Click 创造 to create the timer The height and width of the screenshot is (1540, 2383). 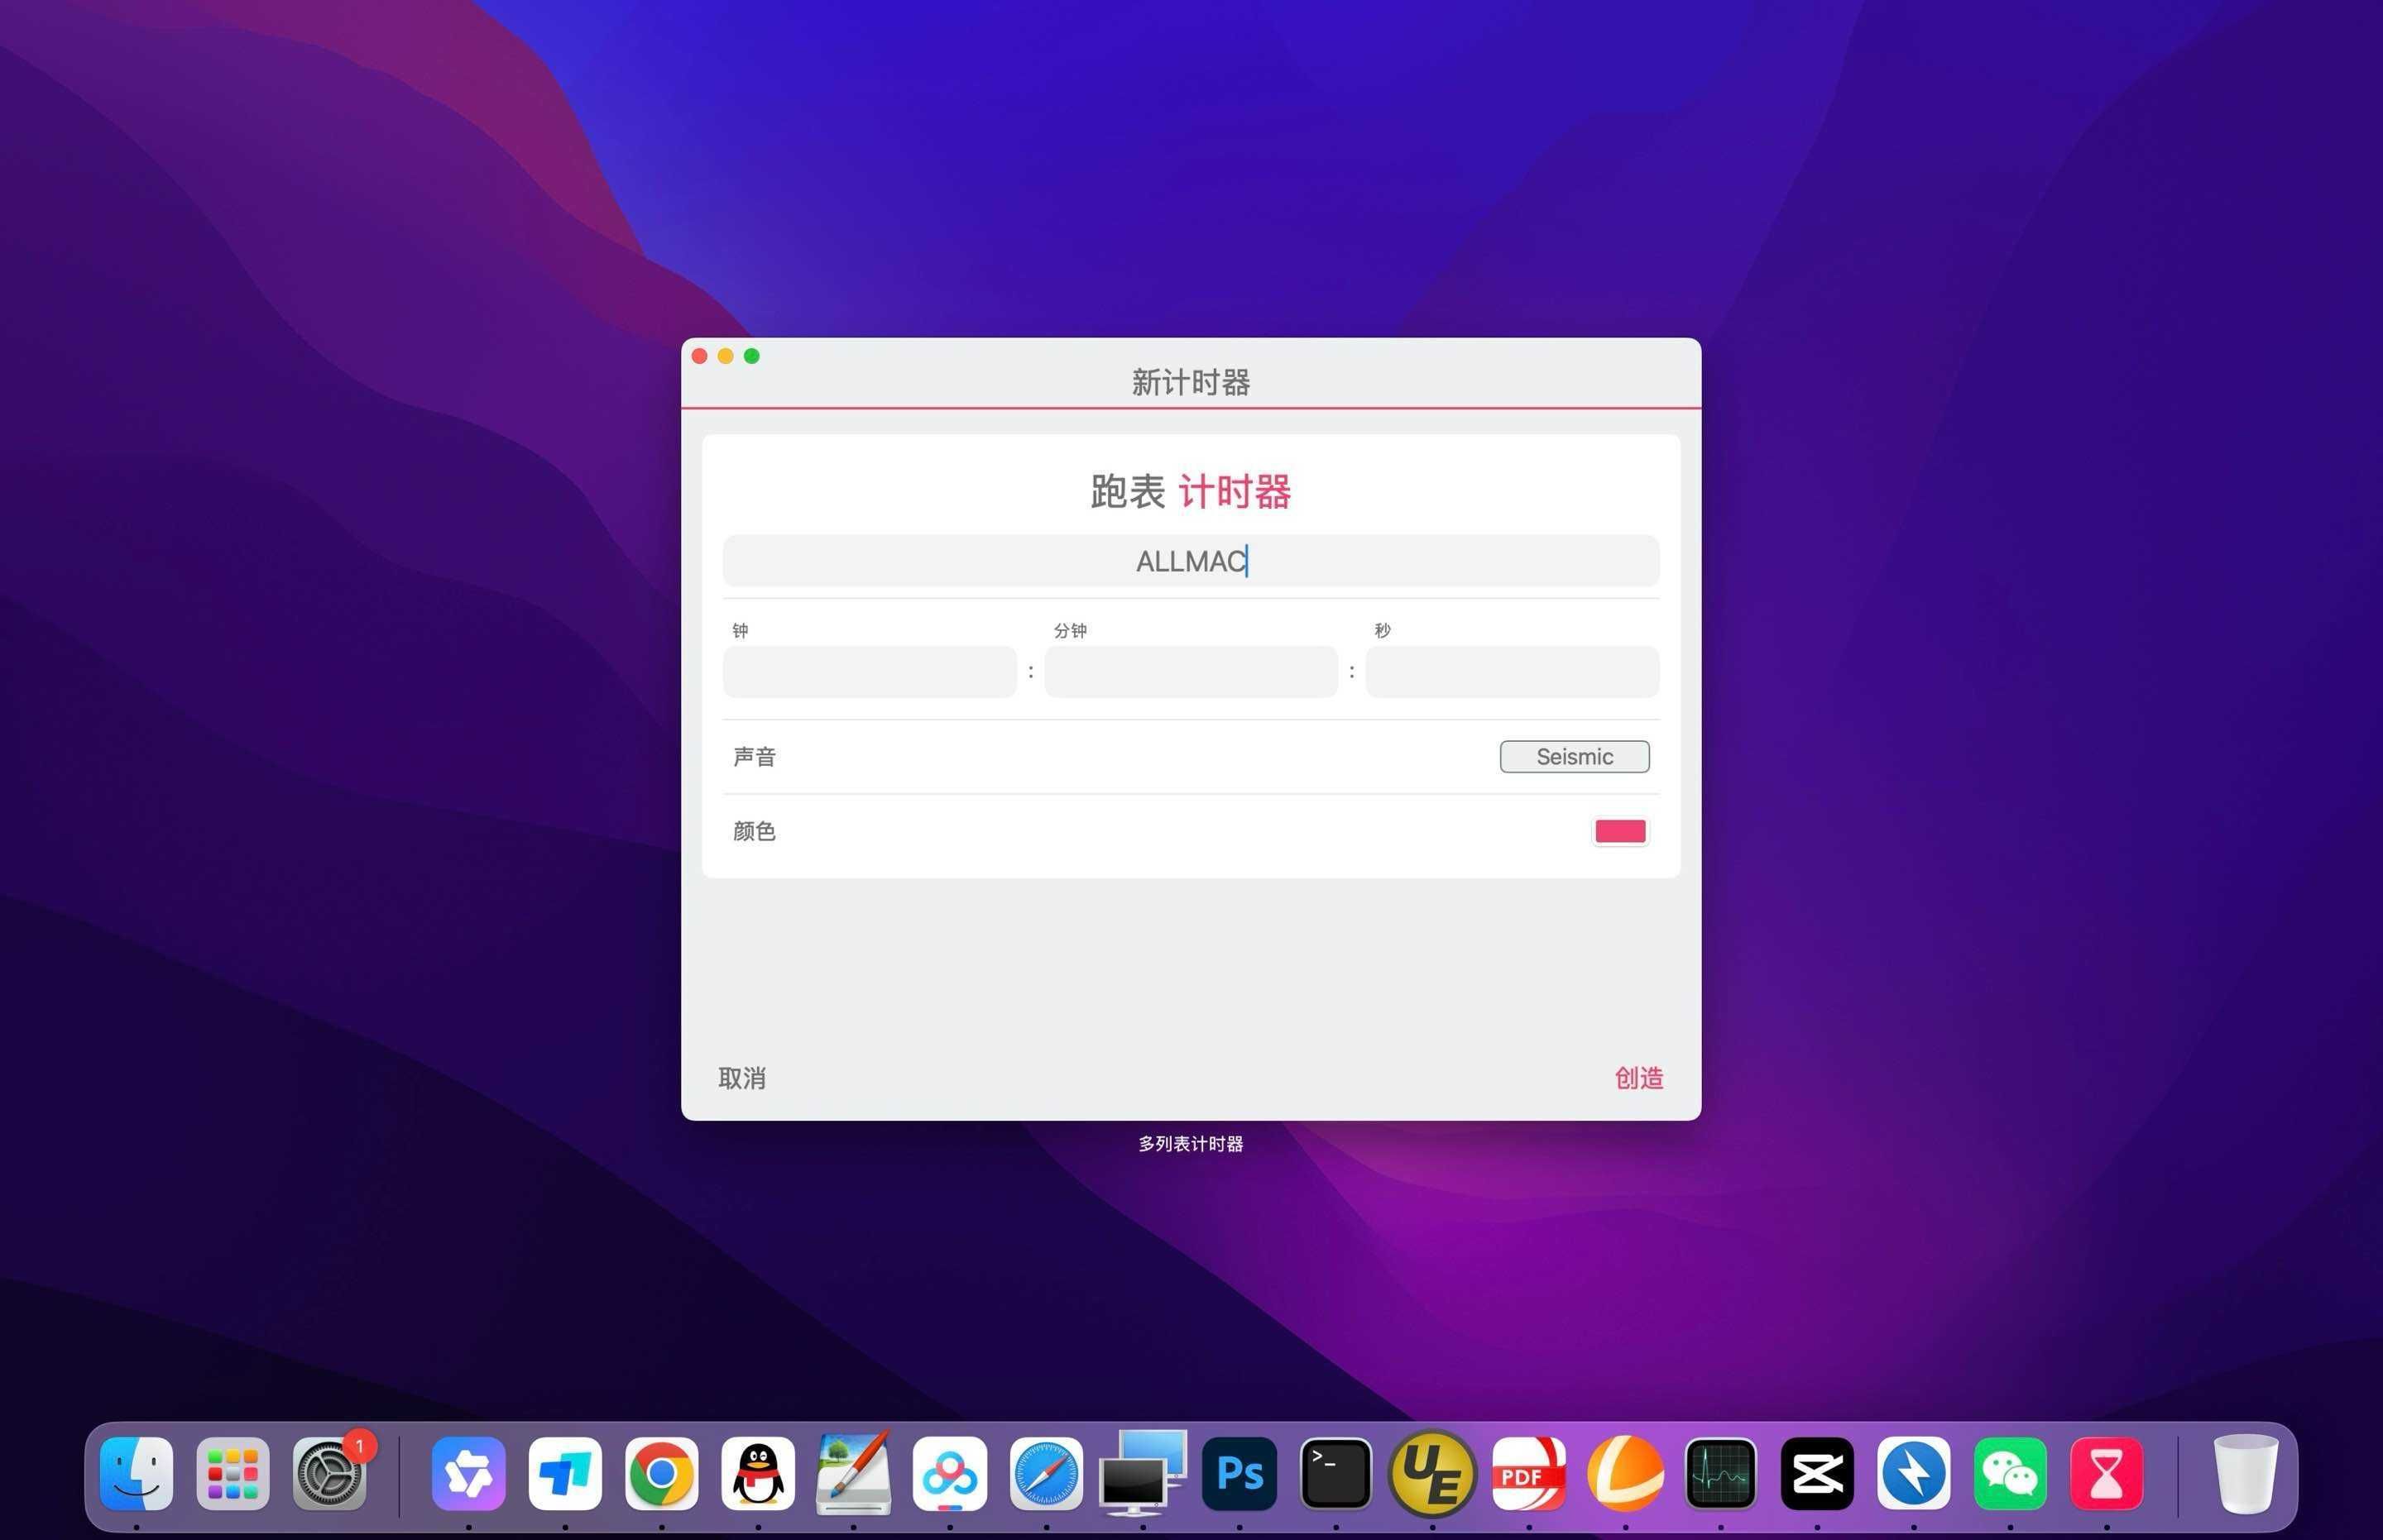1637,1078
